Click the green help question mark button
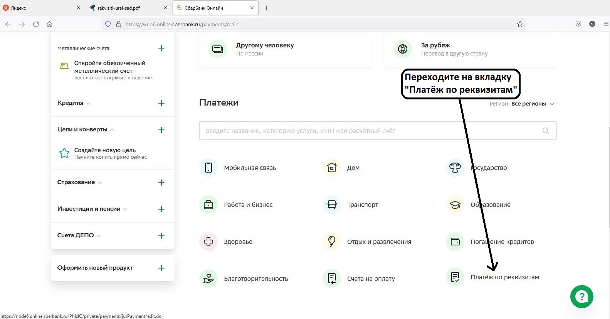 tap(582, 297)
